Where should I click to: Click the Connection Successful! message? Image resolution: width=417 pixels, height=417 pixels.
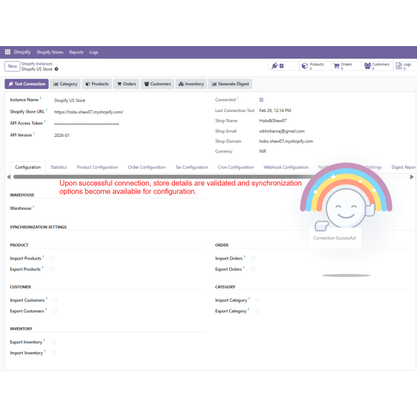[335, 238]
